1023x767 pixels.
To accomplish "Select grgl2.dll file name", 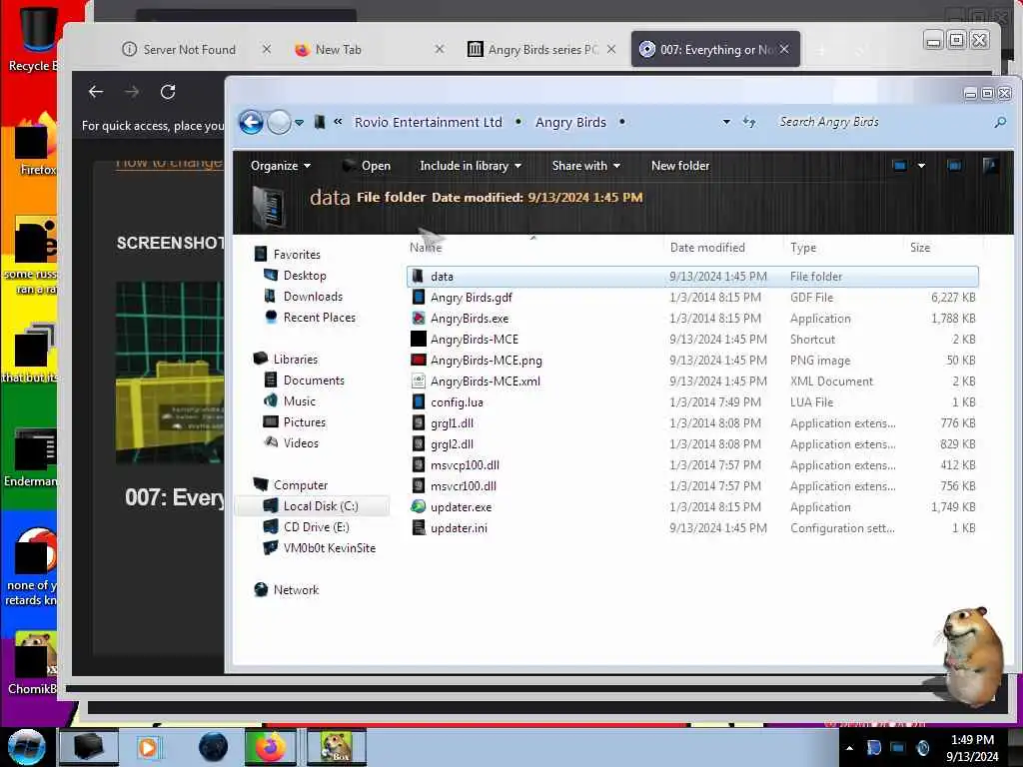I will [x=452, y=444].
